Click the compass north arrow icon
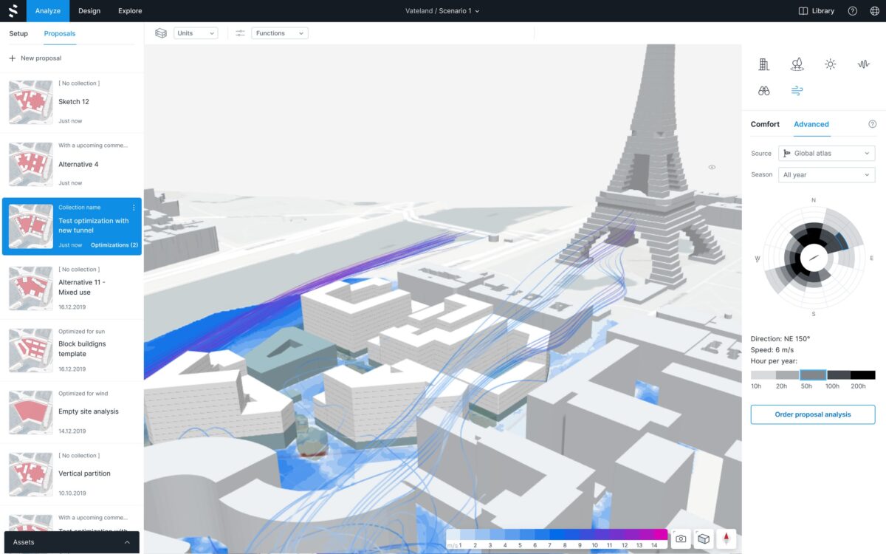The width and height of the screenshot is (886, 554). [727, 539]
